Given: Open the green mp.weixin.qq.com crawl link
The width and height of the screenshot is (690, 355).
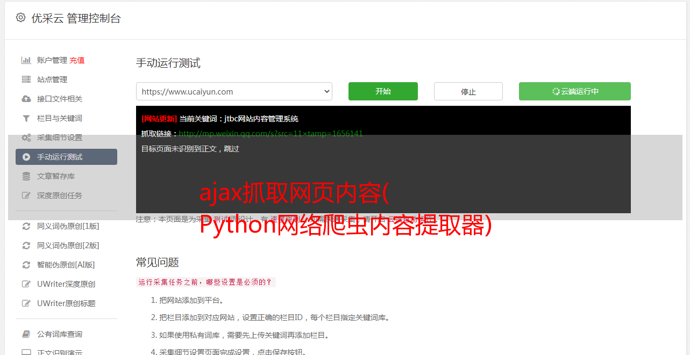Looking at the screenshot, I should click(271, 134).
